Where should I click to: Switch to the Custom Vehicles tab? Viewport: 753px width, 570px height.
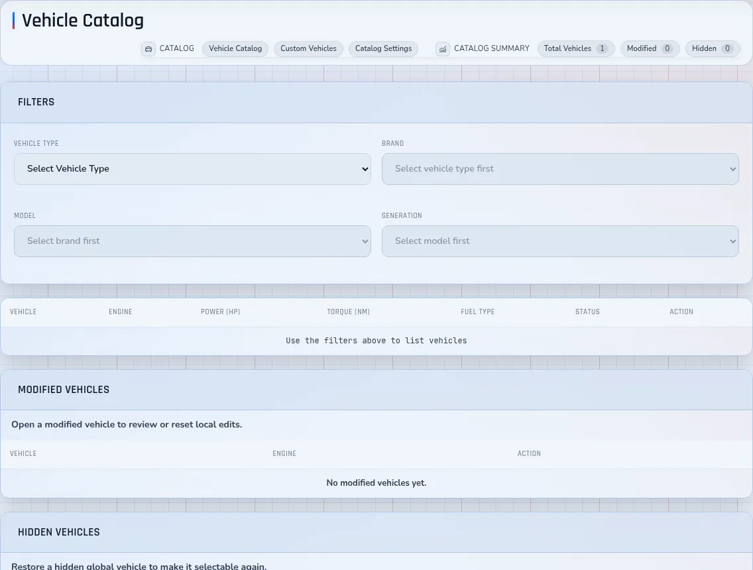tap(308, 48)
